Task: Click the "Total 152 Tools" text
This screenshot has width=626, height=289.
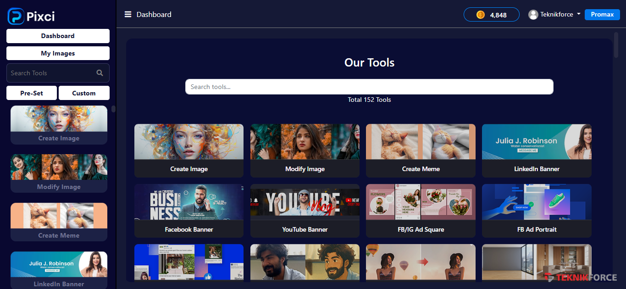Action: coord(369,100)
